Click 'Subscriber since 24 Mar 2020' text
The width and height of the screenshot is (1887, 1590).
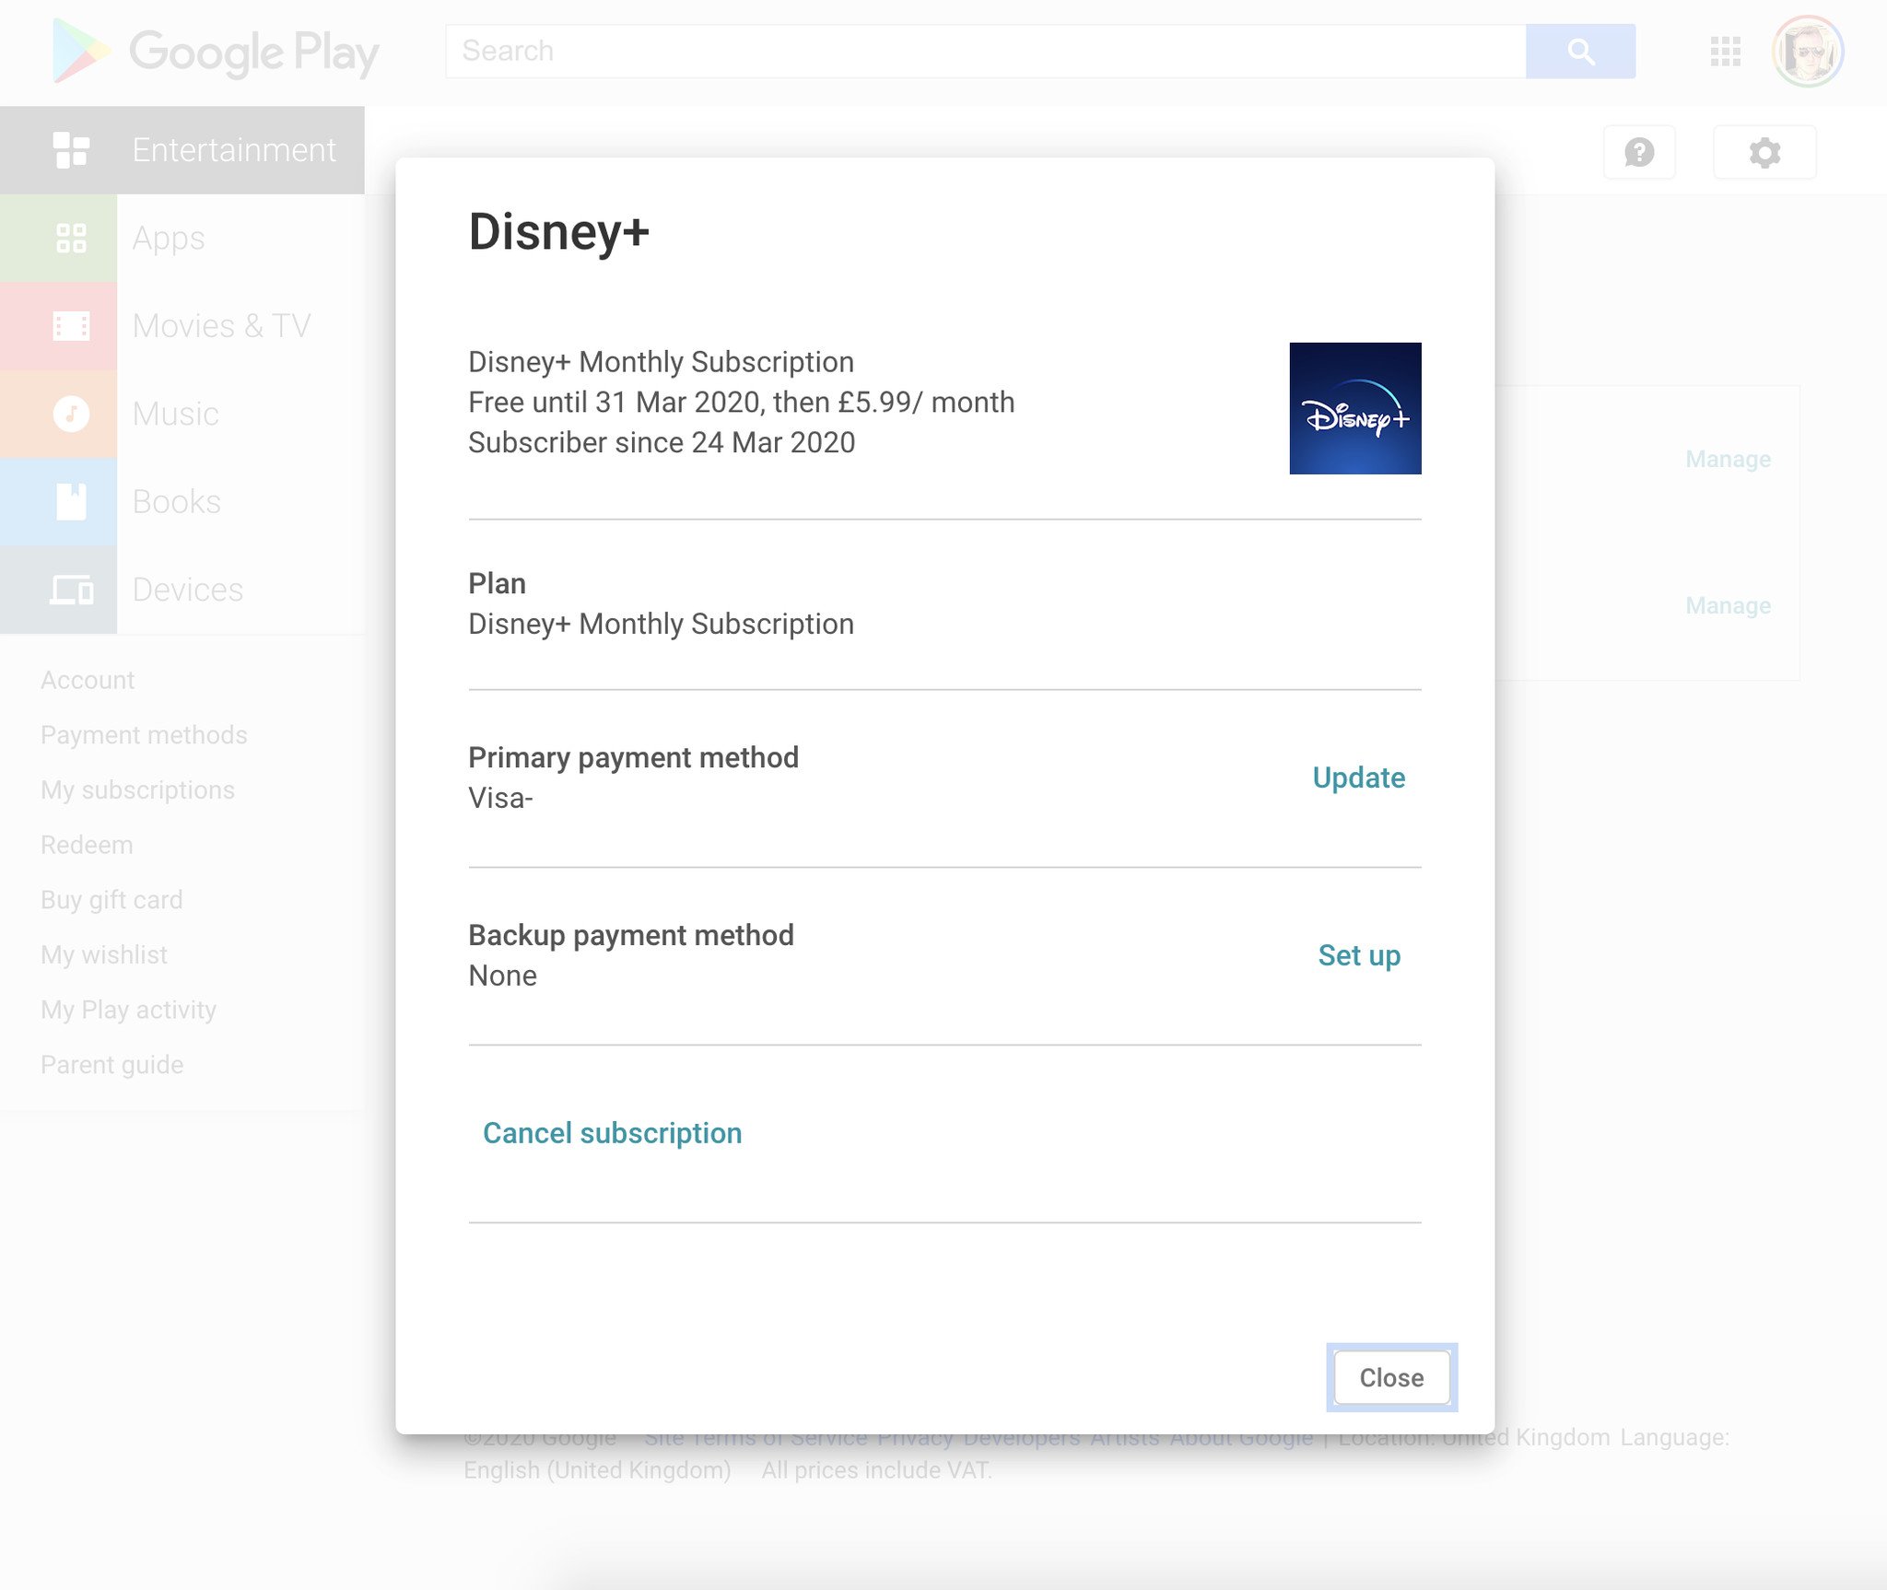[662, 442]
